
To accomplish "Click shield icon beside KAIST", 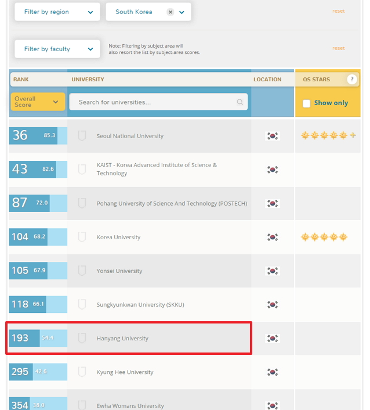I will click(x=82, y=170).
